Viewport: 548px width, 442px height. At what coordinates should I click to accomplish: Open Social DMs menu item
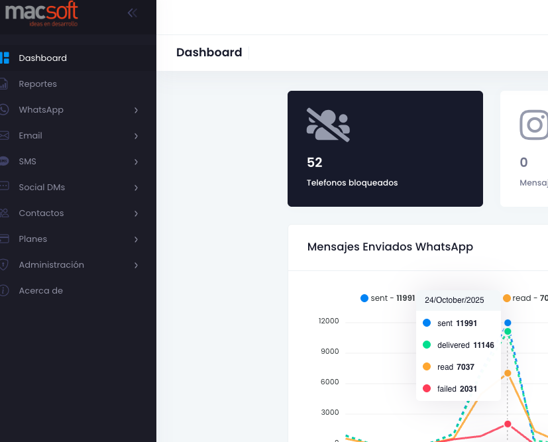click(x=78, y=188)
